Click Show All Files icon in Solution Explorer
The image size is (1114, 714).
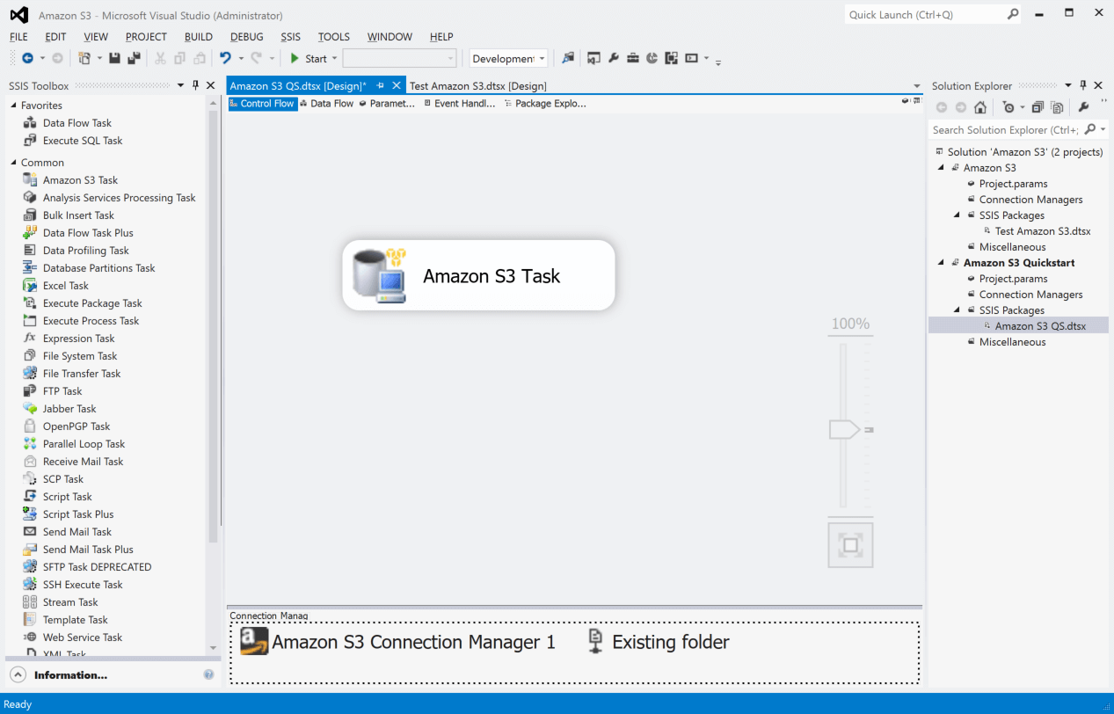point(1057,107)
